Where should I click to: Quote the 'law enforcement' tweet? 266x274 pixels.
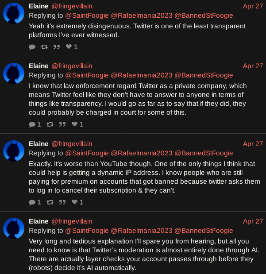[x=62, y=124]
